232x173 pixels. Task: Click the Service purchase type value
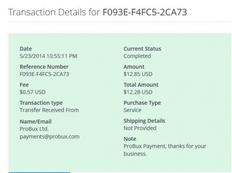pos(133,110)
